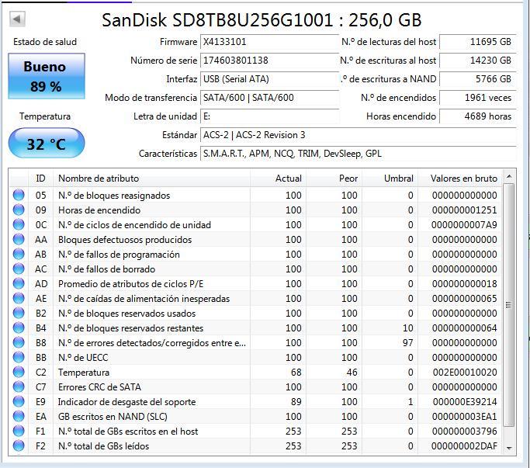Click the Umbral column header
530x468 pixels.
click(390, 179)
